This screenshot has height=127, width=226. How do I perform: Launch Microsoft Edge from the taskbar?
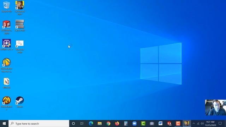91,123
